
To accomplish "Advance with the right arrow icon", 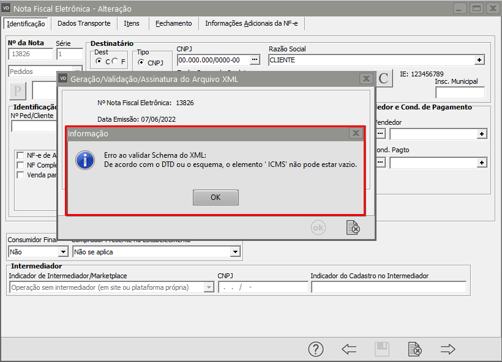I will (x=448, y=349).
